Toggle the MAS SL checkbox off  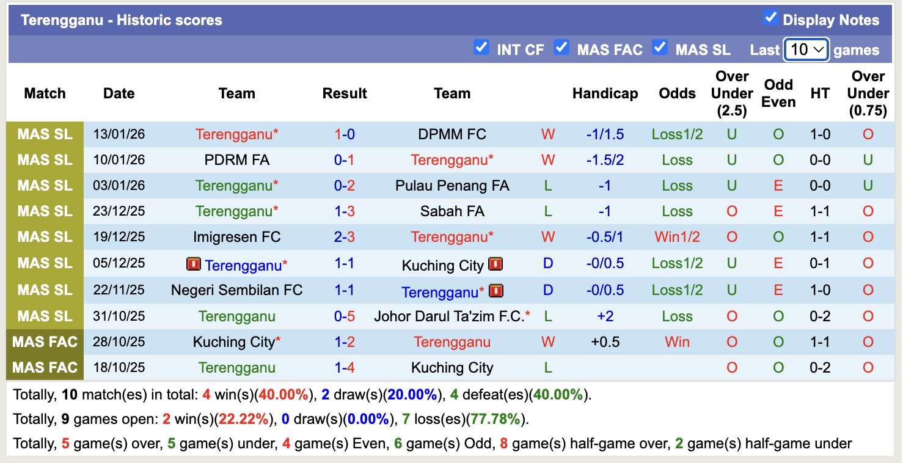[660, 47]
